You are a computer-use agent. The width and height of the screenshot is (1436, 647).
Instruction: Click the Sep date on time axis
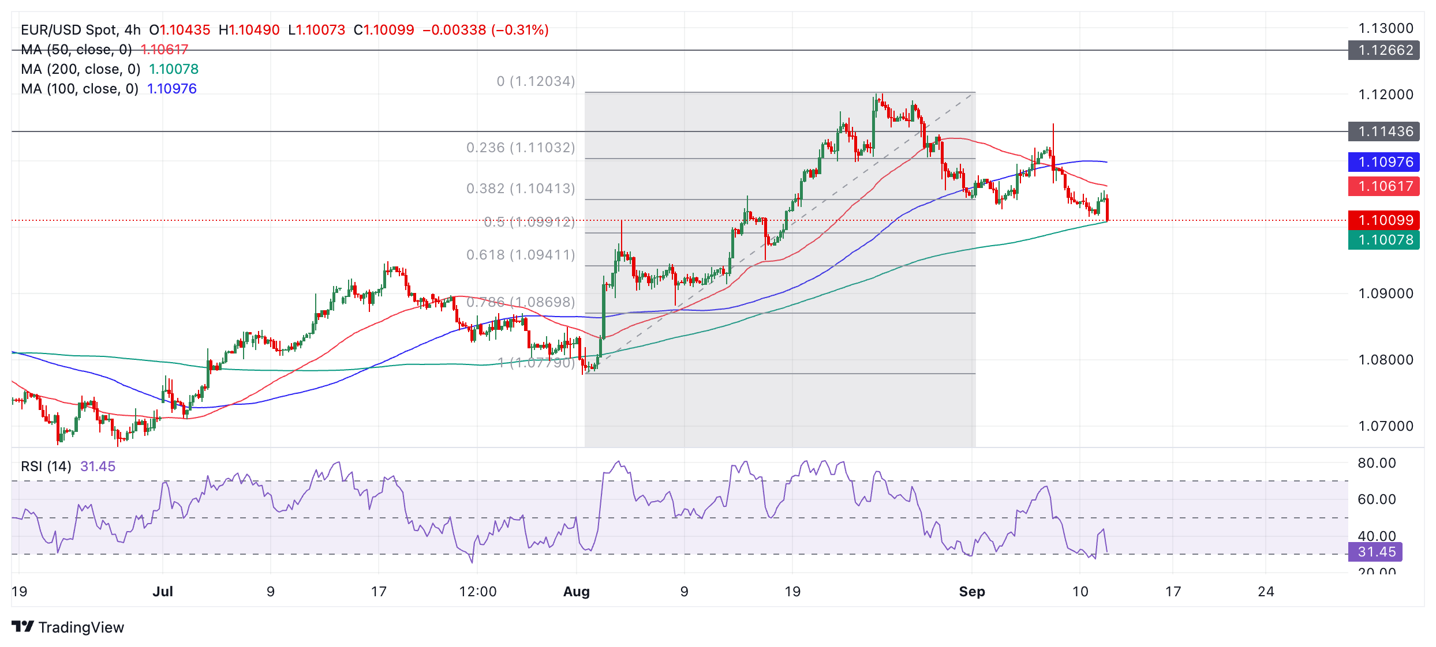coord(972,592)
